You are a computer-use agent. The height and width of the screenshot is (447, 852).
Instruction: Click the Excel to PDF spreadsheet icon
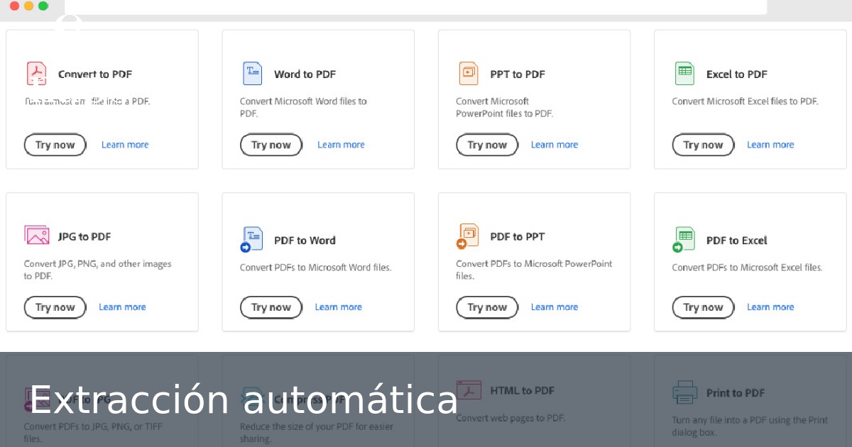684,73
